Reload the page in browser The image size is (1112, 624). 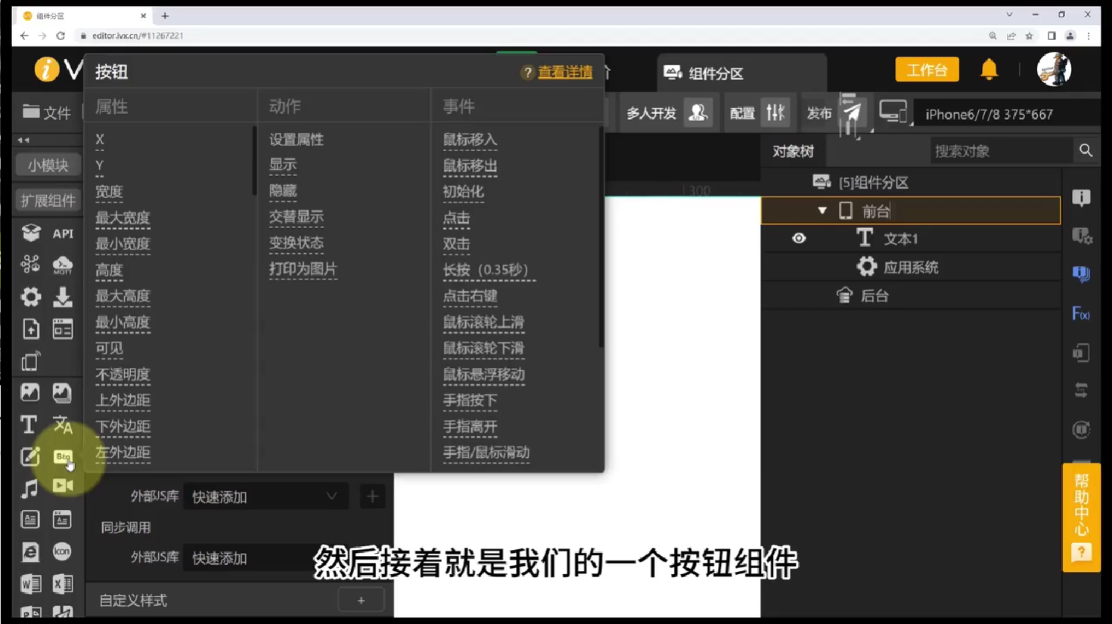click(61, 36)
